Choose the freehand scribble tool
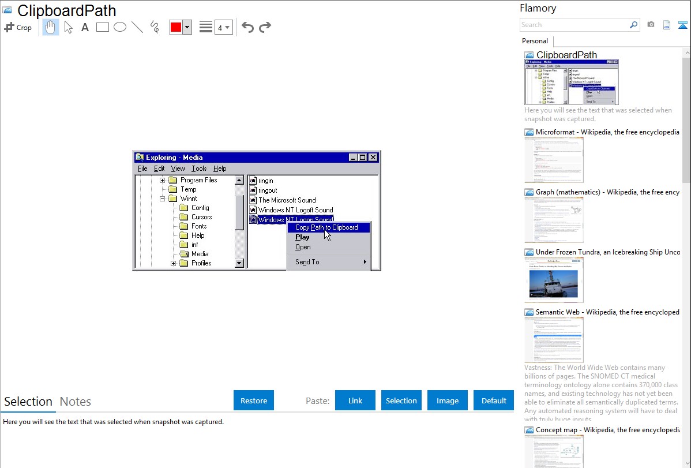The height and width of the screenshot is (468, 691). 155,27
